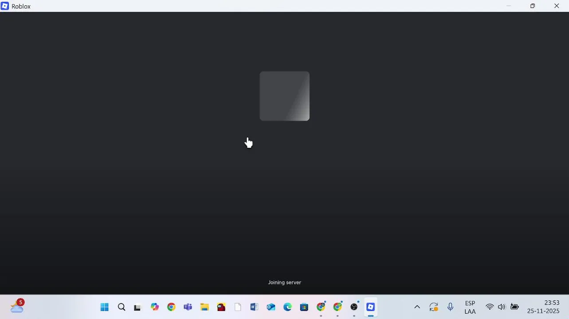This screenshot has width=569, height=319.
Task: Open the weather widget with badge 5
Action: tap(17, 306)
